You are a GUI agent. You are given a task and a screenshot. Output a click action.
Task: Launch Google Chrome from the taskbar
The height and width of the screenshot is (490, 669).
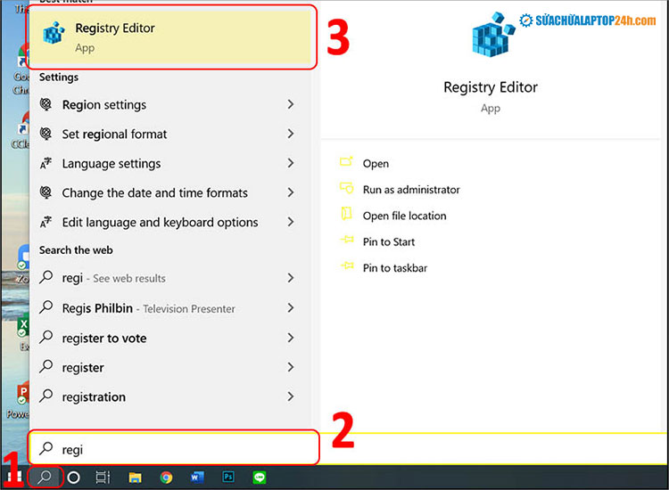tap(167, 478)
